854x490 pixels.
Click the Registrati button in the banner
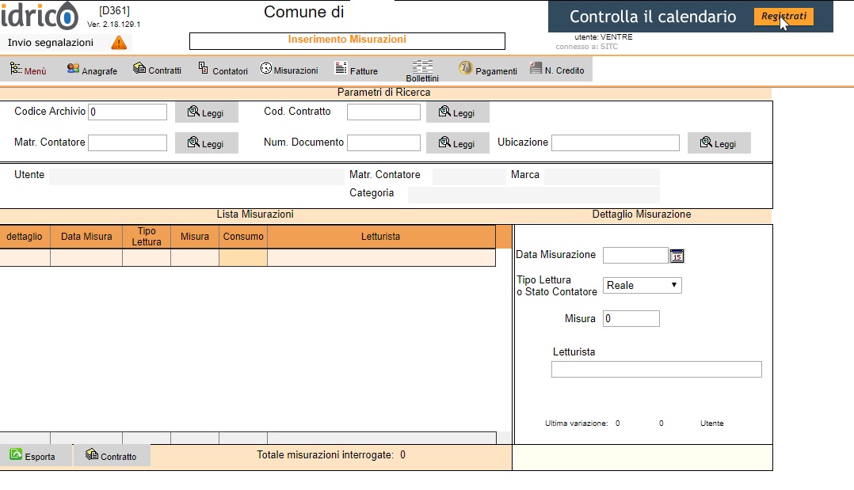783,17
